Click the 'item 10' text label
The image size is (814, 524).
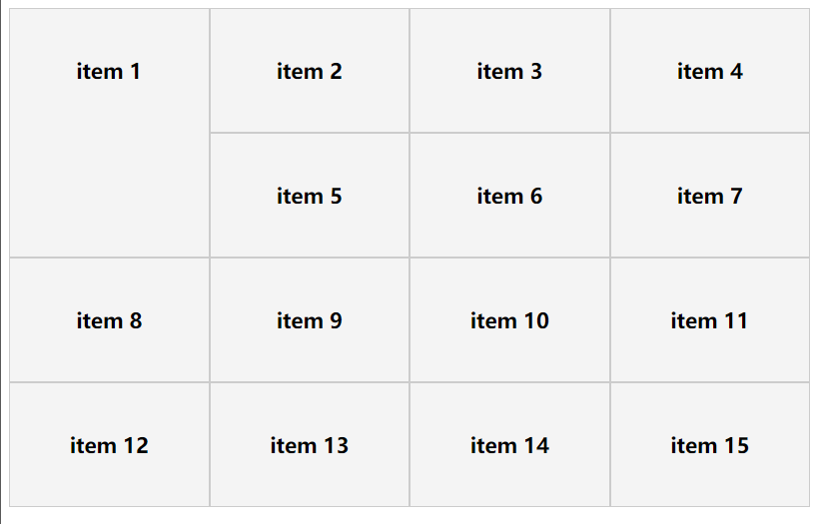[509, 320]
